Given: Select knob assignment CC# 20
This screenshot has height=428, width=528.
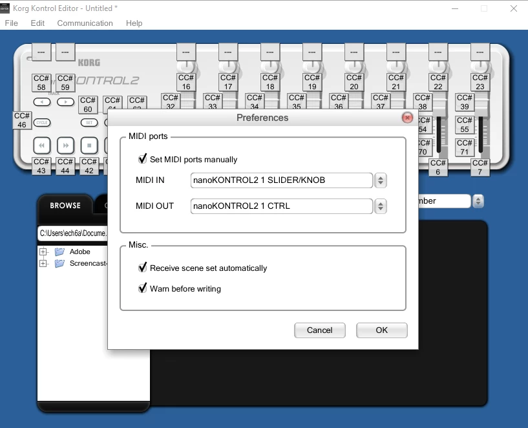Looking at the screenshot, I should click(354, 82).
